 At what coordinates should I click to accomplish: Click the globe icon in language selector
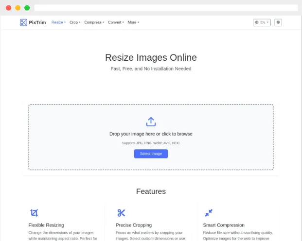pos(257,22)
